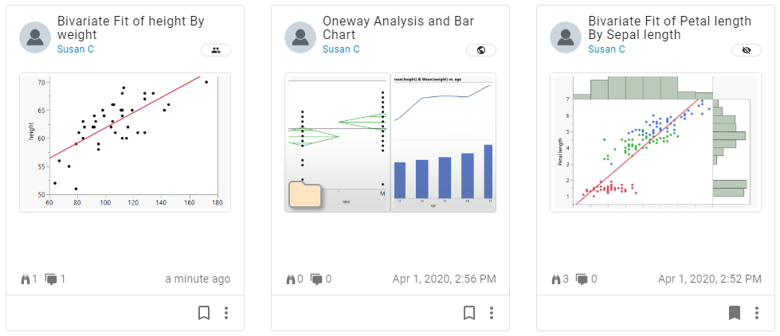Open comments on Petal length card
Image resolution: width=780 pixels, height=336 pixels.
(x=582, y=279)
